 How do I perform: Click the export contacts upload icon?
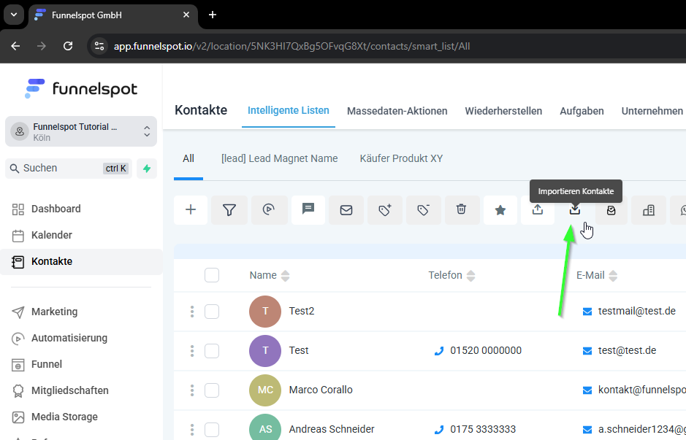tap(538, 210)
